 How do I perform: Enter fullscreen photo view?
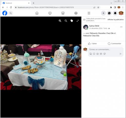click(x=78, y=21)
